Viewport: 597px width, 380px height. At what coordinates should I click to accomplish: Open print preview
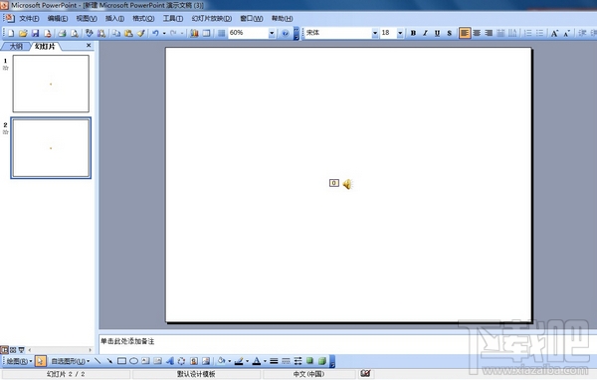75,33
